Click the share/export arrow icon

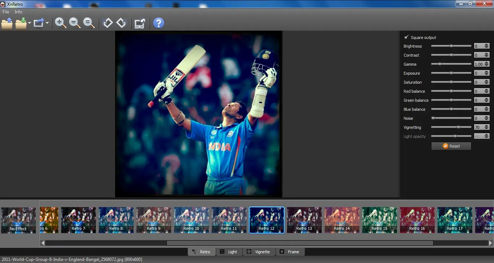[38, 23]
